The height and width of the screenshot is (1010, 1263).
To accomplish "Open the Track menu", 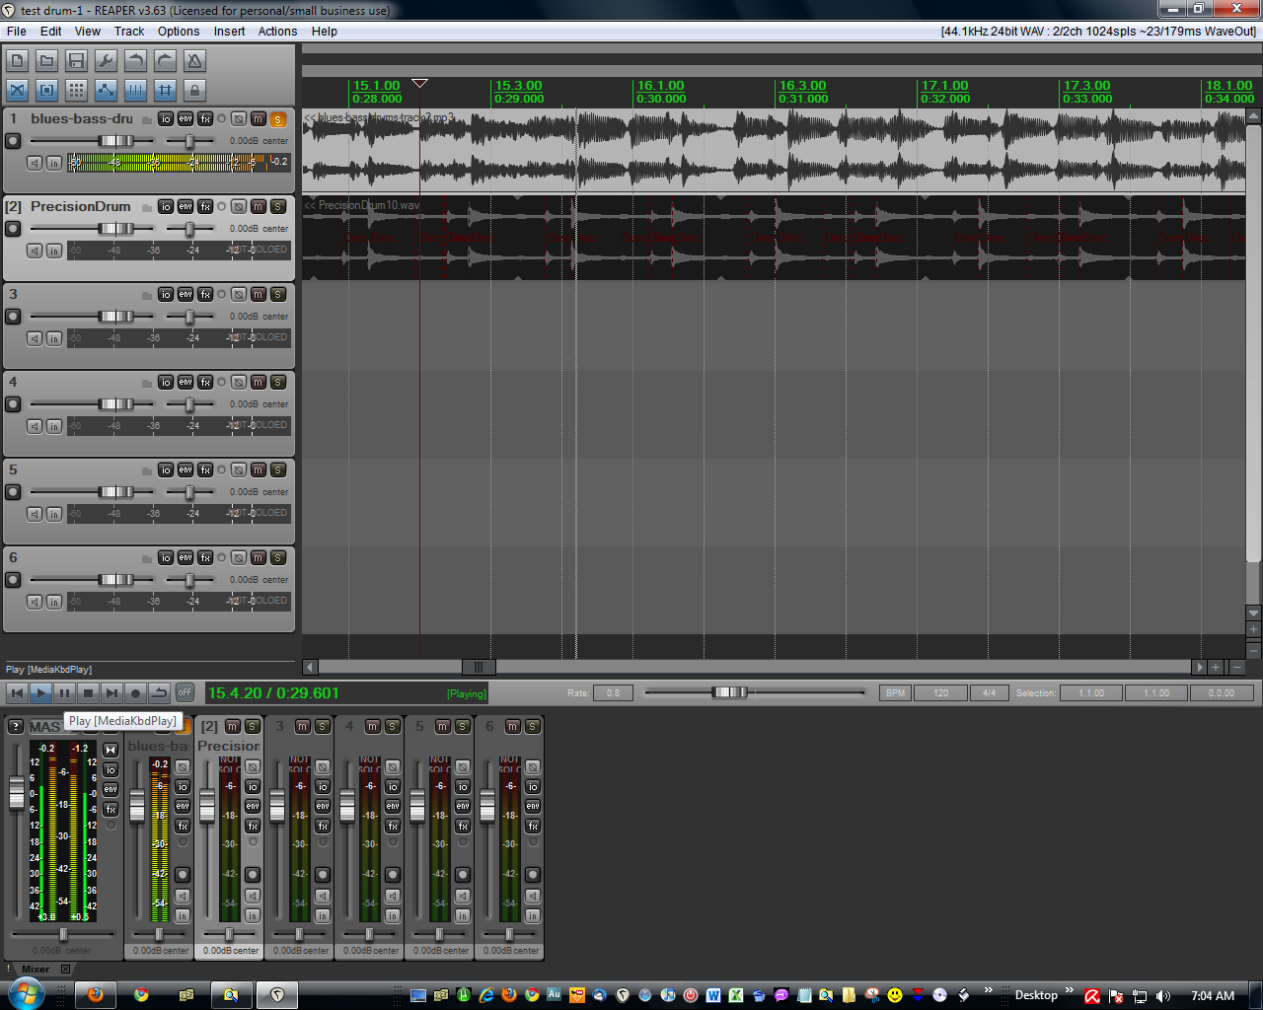I will coord(129,32).
